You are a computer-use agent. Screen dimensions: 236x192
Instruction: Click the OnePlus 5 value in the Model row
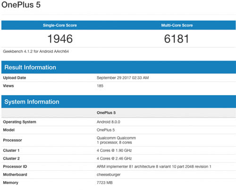[x=106, y=130]
